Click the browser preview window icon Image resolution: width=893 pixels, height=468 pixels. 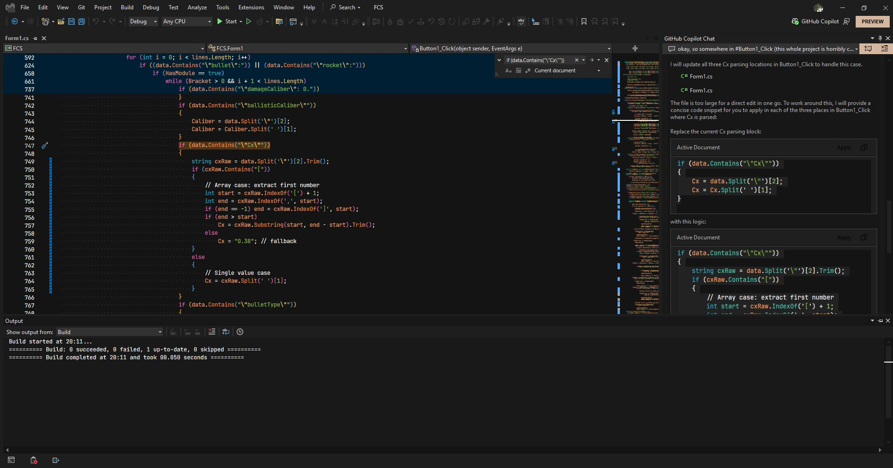(x=293, y=21)
